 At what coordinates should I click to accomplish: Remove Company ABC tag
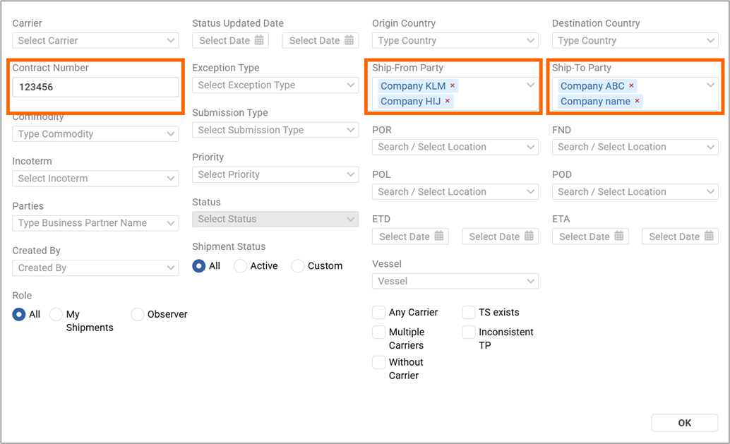pos(631,85)
